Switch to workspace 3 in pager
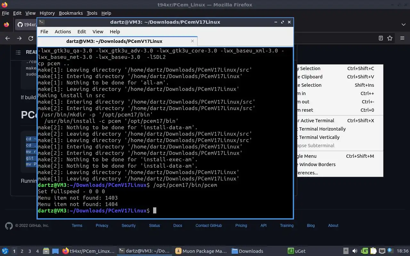 click(29, 251)
